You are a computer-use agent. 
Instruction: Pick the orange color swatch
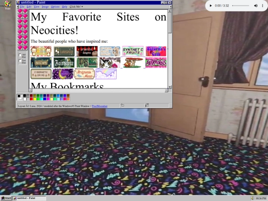click(68, 99)
